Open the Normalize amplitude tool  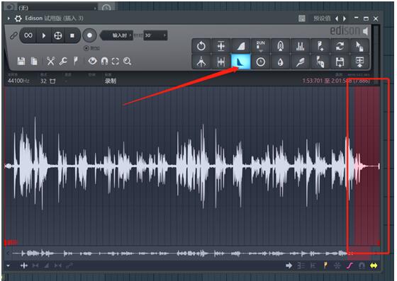coord(220,46)
